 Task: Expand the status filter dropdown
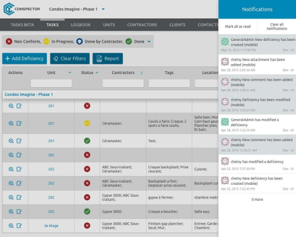149,41
